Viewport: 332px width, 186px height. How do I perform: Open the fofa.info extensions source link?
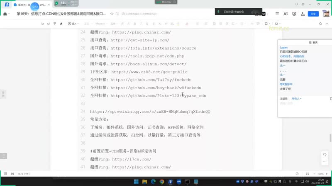153,48
